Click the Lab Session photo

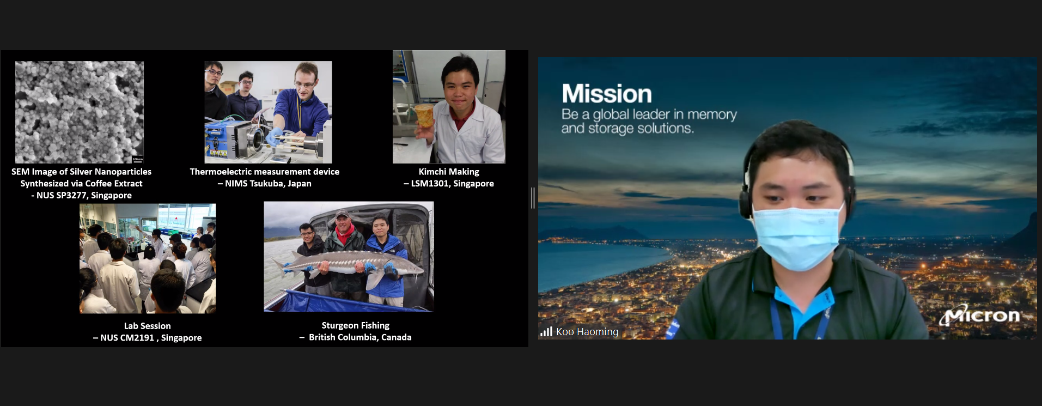[x=148, y=258]
